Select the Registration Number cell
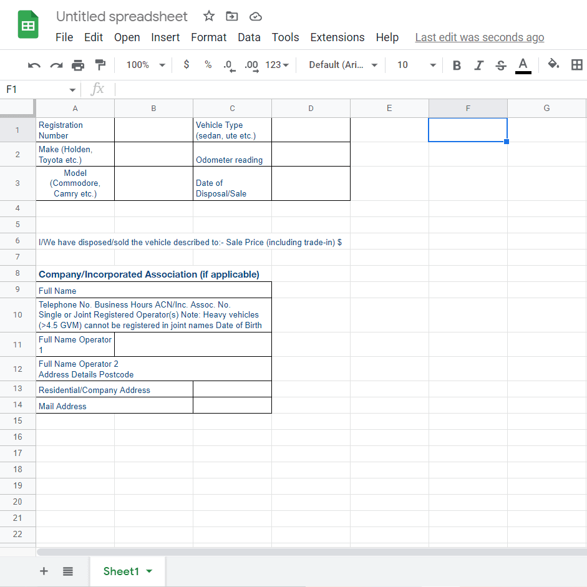Image resolution: width=587 pixels, height=587 pixels. click(x=75, y=130)
